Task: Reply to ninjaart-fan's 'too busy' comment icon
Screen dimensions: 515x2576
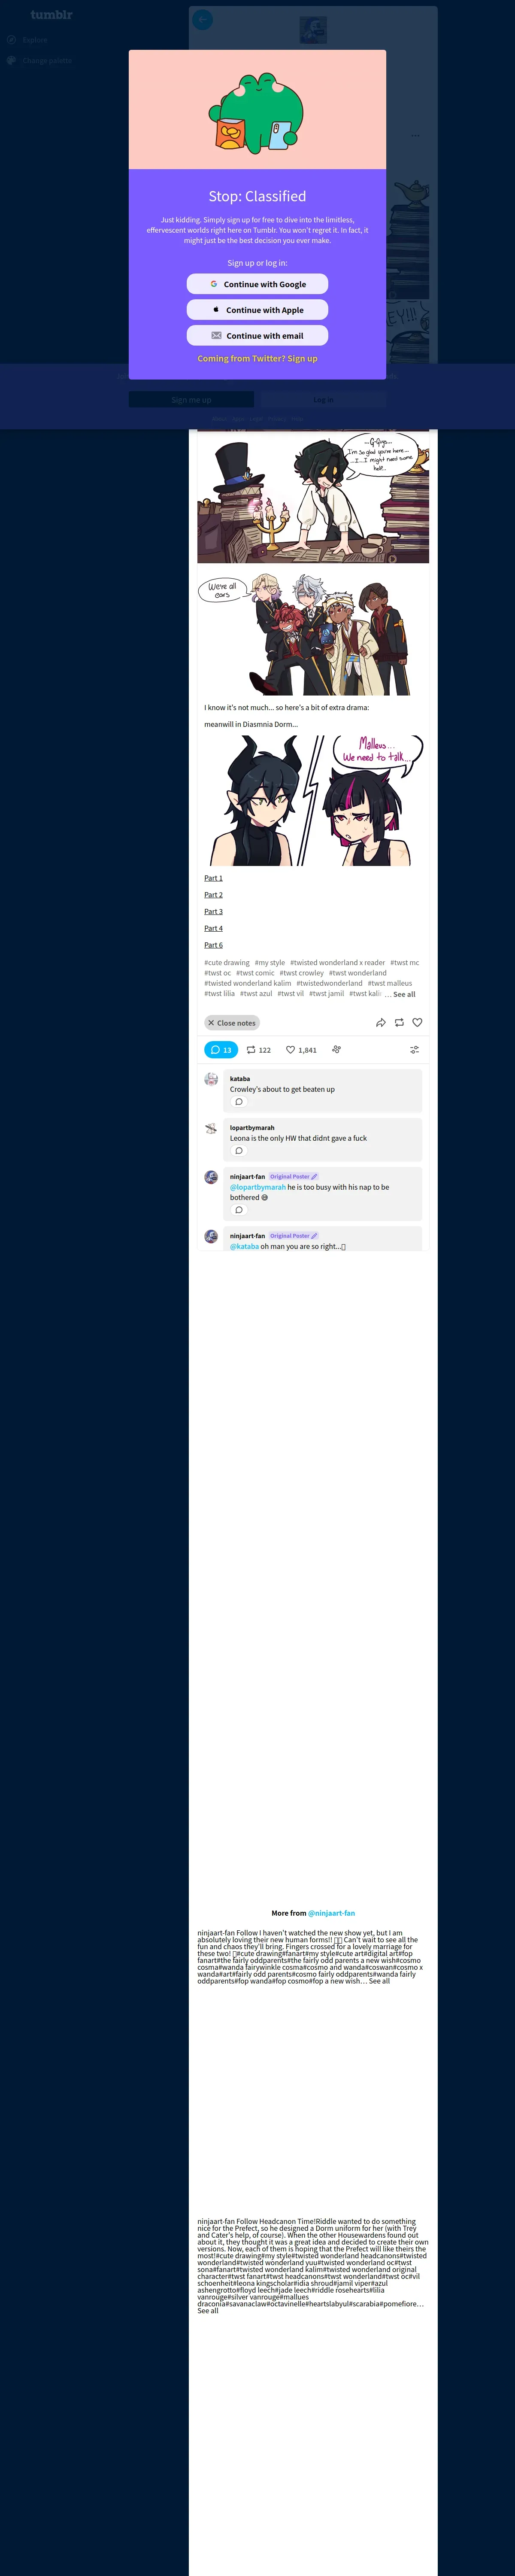Action: pyautogui.click(x=238, y=1210)
